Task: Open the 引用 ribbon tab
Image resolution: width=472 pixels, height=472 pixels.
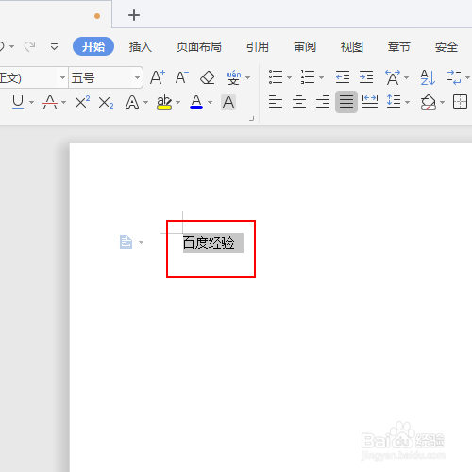Action: (258, 47)
